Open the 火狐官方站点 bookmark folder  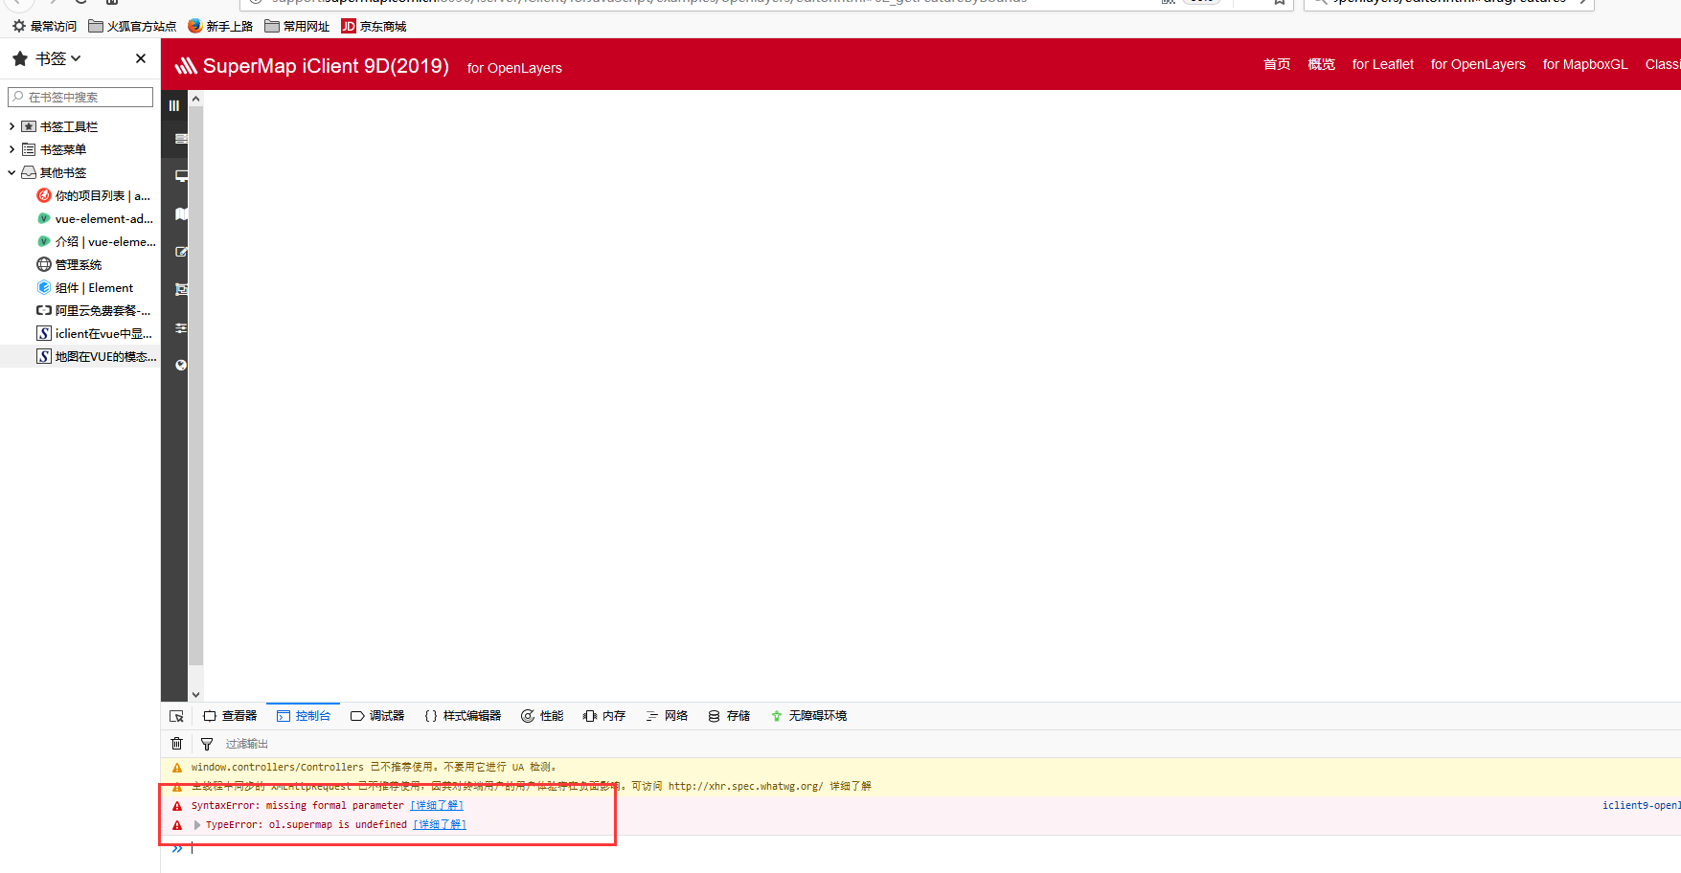tap(132, 26)
